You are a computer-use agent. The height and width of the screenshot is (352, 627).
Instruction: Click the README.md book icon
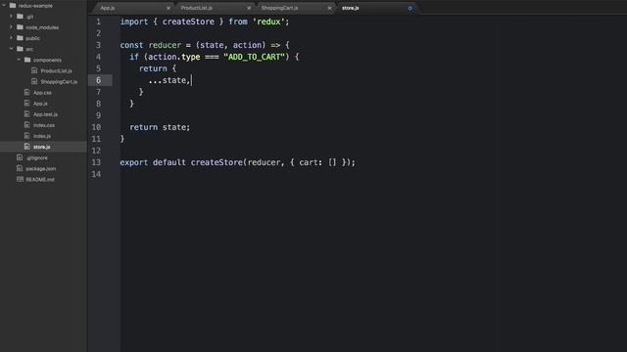pyautogui.click(x=20, y=179)
